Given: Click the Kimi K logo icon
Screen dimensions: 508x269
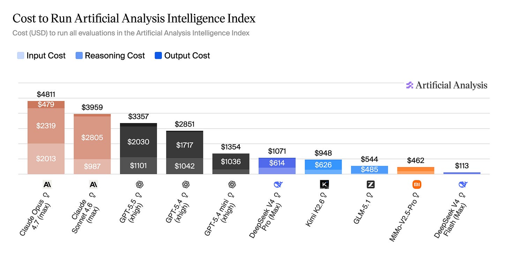Looking at the screenshot, I should [324, 184].
